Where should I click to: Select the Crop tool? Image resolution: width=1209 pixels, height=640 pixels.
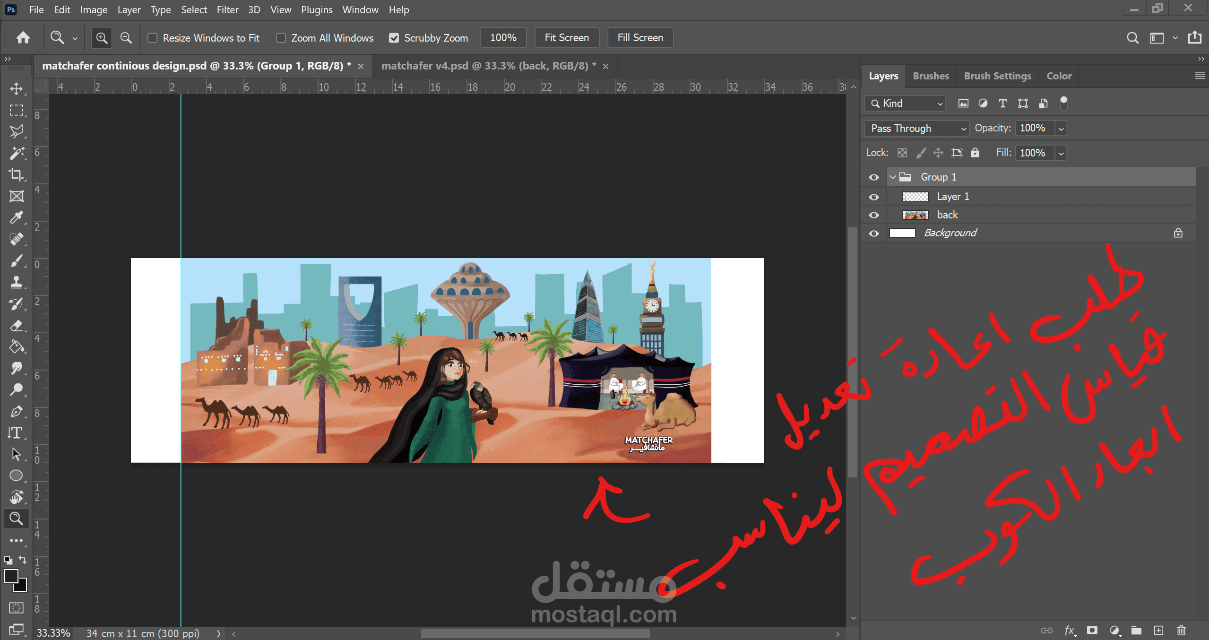17,174
